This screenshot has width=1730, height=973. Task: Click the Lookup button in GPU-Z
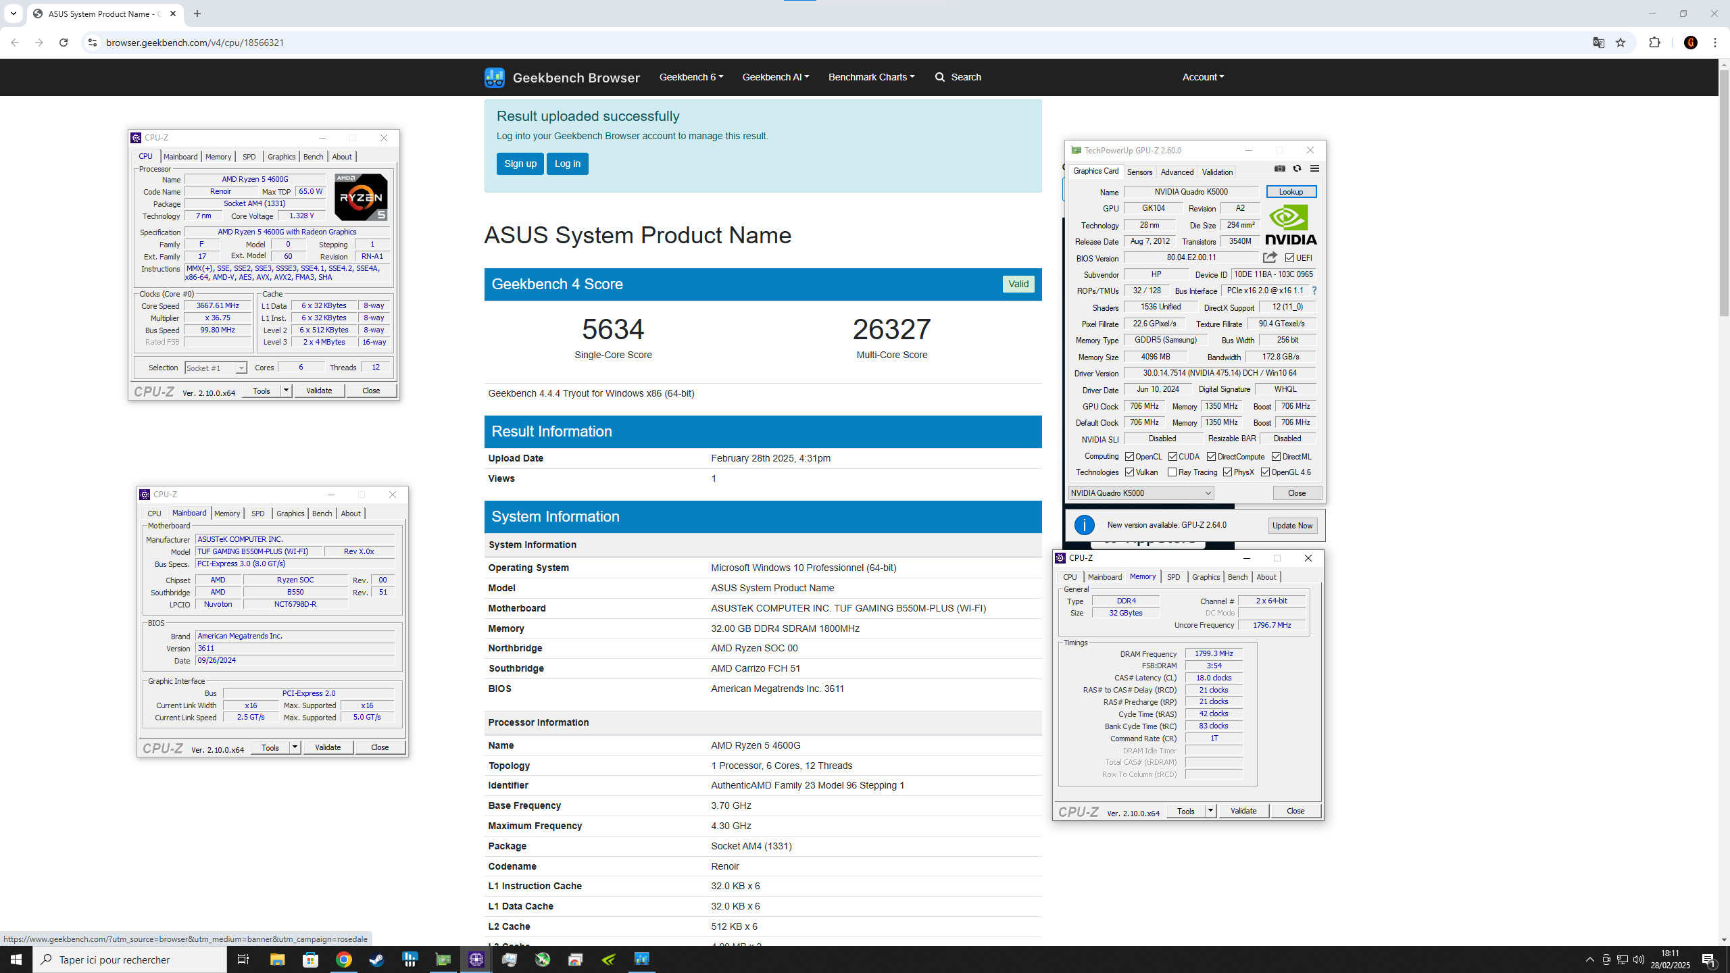tap(1291, 192)
